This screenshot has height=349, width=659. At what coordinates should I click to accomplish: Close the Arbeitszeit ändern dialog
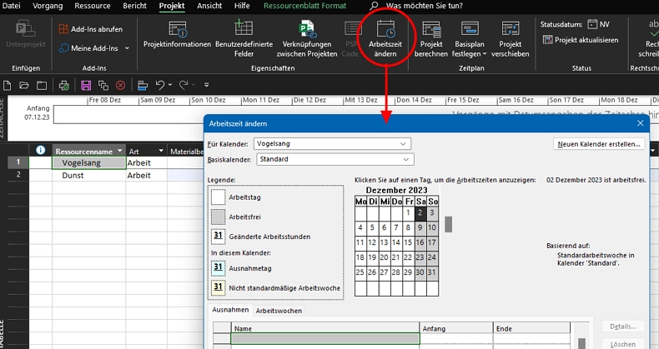[x=640, y=123]
